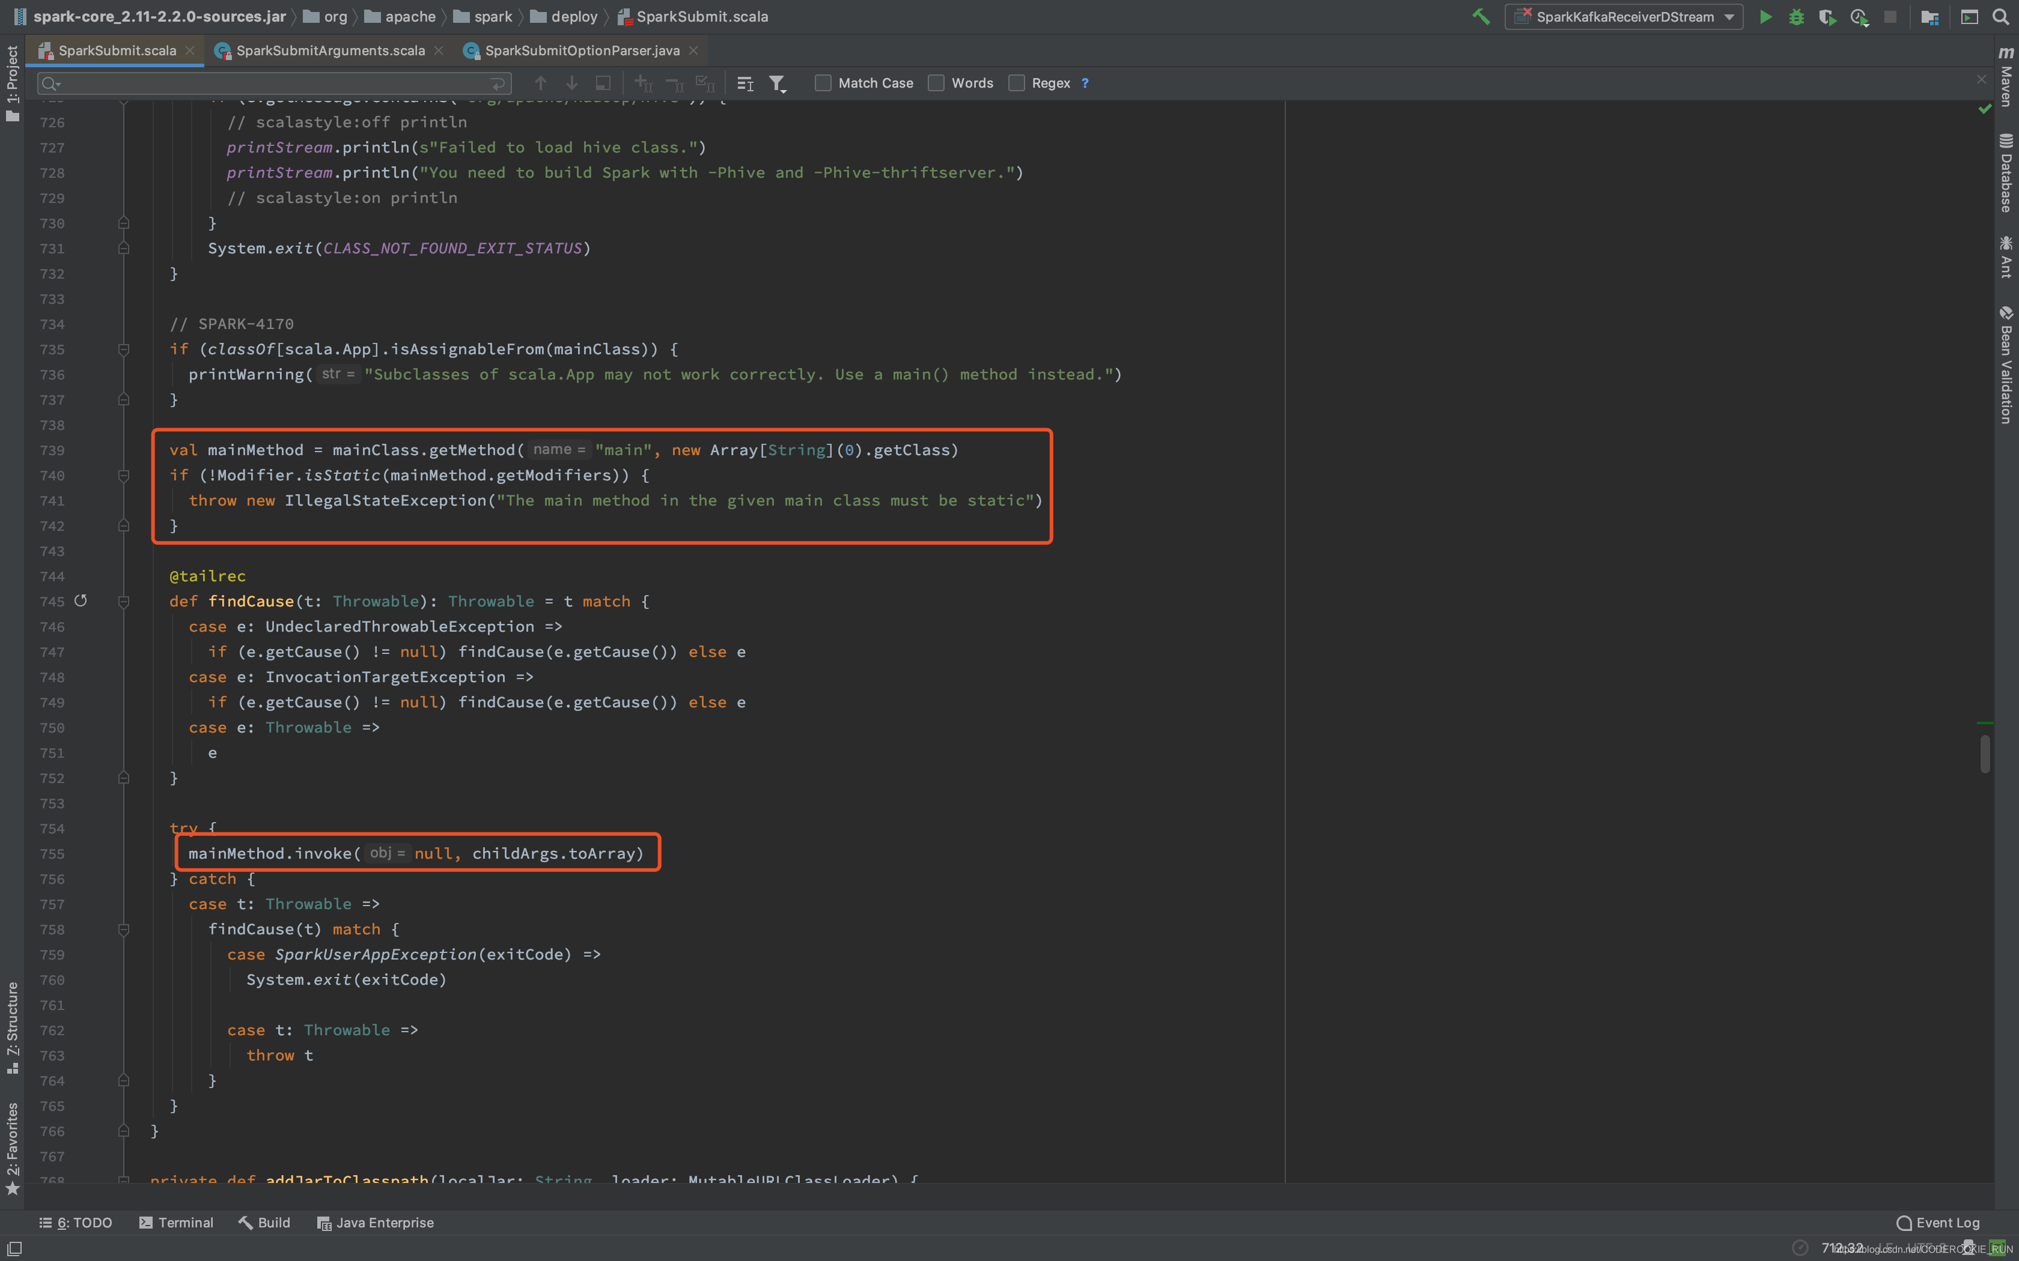Toggle fold end marker at line 766
The width and height of the screenshot is (2019, 1261).
pos(123,1131)
